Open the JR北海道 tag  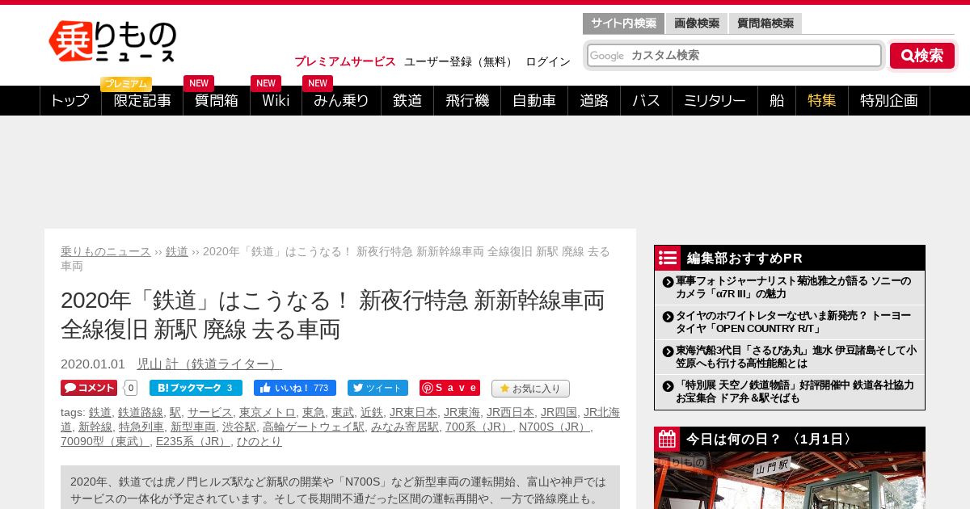[601, 412]
